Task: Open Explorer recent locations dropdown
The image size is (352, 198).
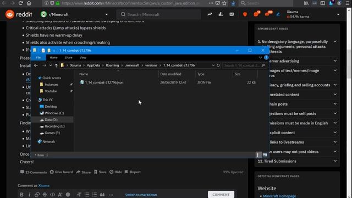Action: click(x=51, y=65)
